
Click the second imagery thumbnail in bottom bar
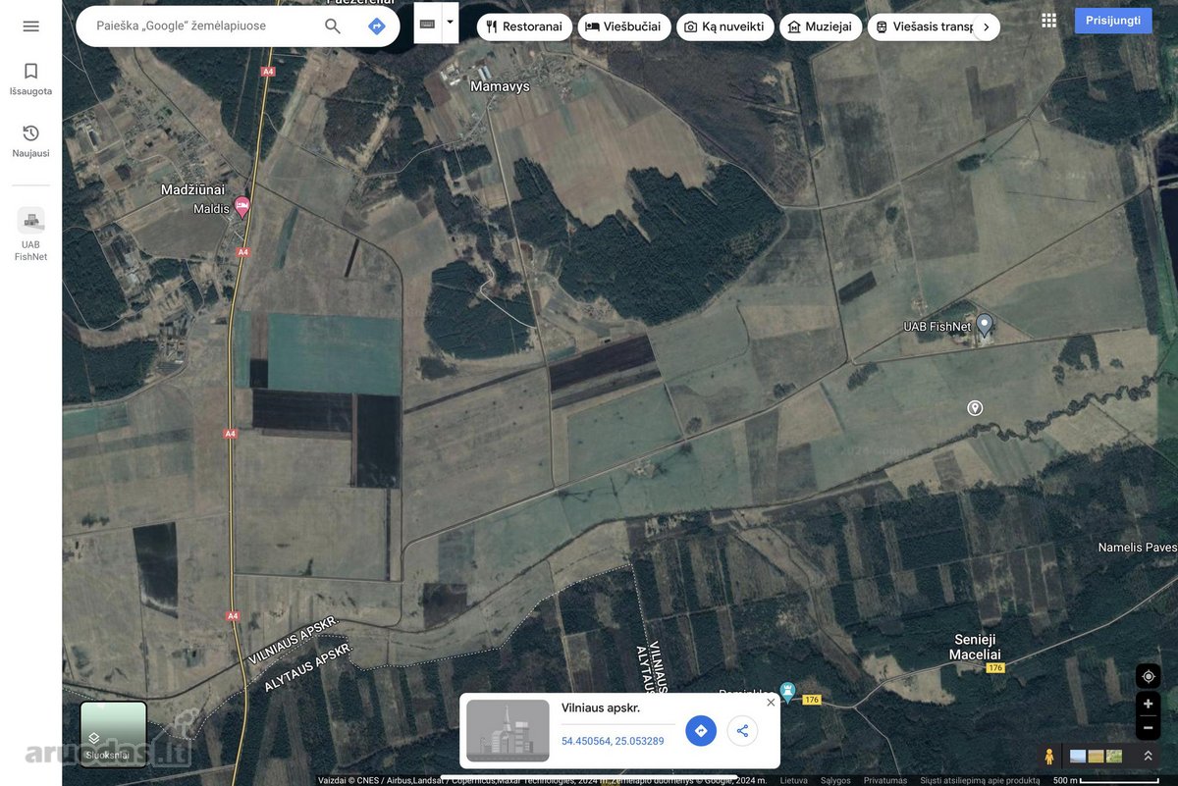pos(1096,757)
